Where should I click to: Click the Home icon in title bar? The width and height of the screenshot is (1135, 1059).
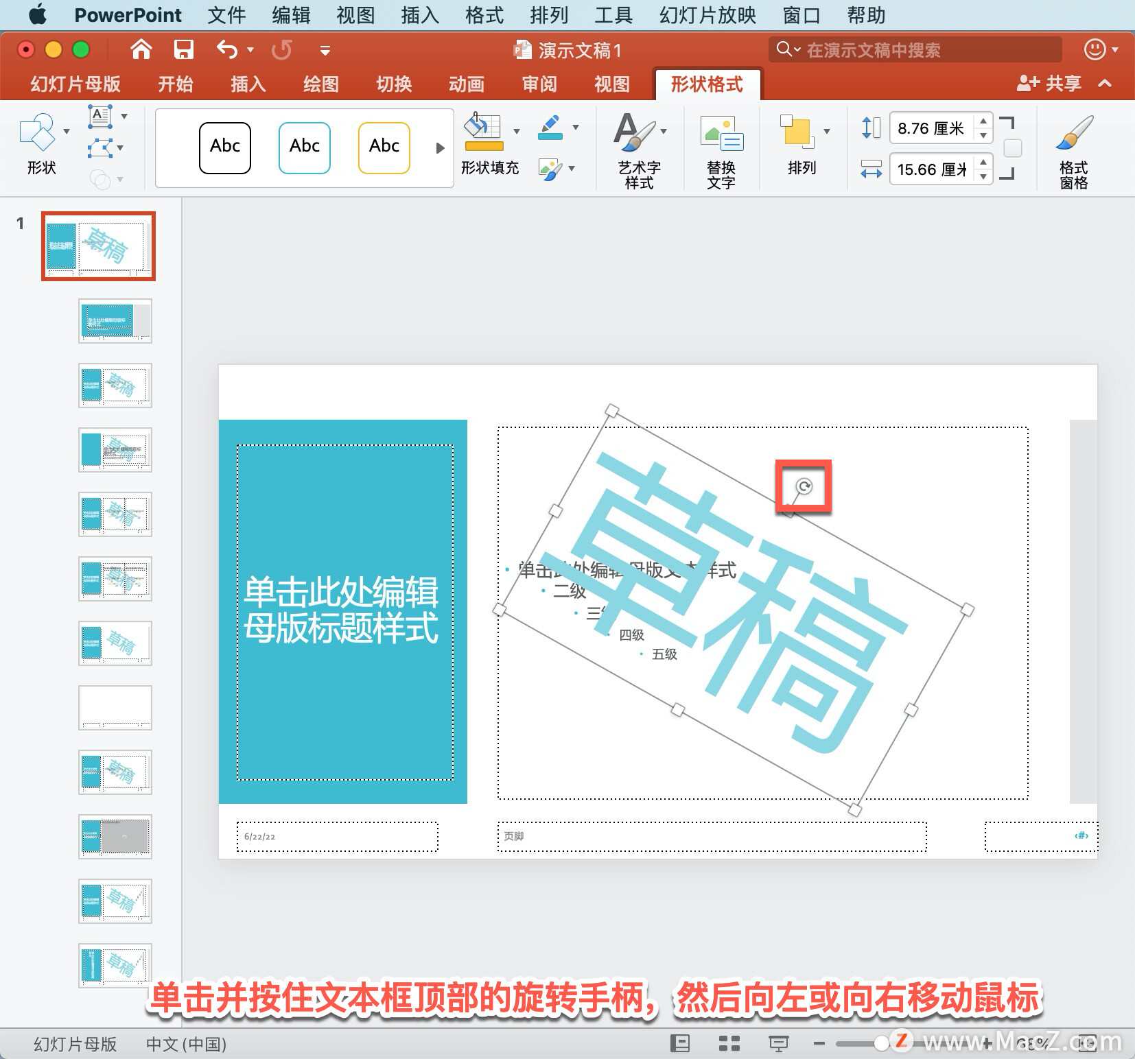click(x=141, y=49)
